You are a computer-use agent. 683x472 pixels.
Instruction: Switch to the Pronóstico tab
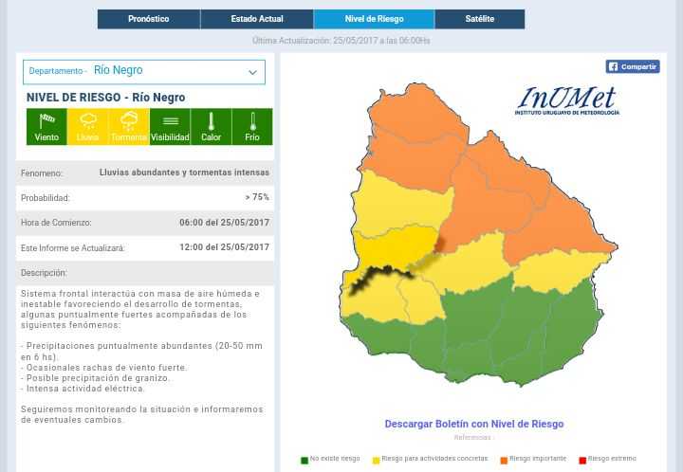click(148, 19)
